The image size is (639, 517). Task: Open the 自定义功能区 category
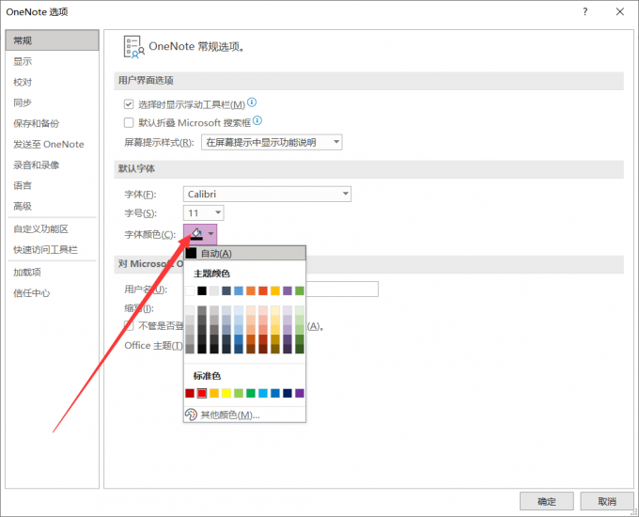coord(53,229)
